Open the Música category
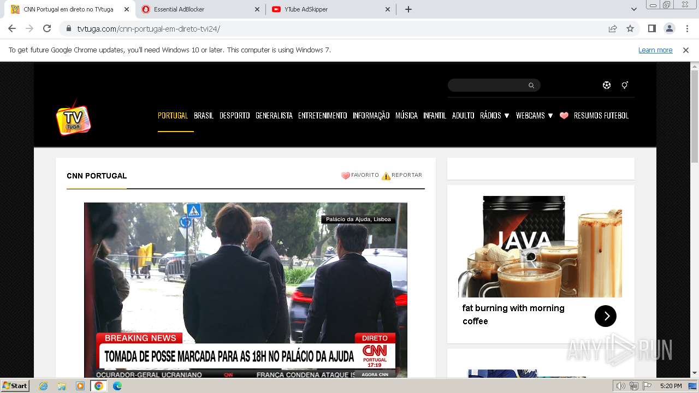Image resolution: width=699 pixels, height=393 pixels. (x=406, y=116)
